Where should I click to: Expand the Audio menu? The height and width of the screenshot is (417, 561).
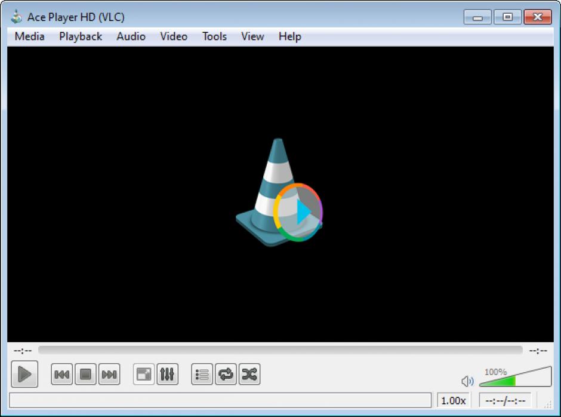131,36
